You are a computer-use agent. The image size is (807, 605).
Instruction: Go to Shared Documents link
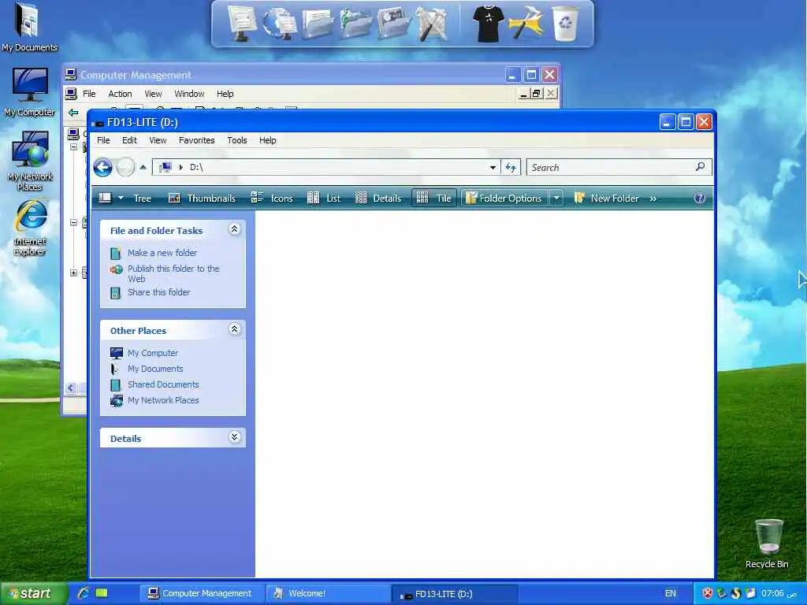163,384
